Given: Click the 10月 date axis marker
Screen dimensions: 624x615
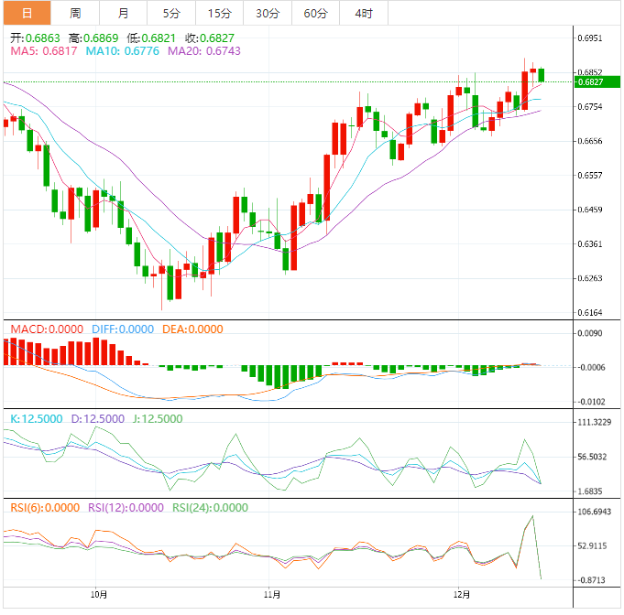Looking at the screenshot, I should (x=100, y=594).
